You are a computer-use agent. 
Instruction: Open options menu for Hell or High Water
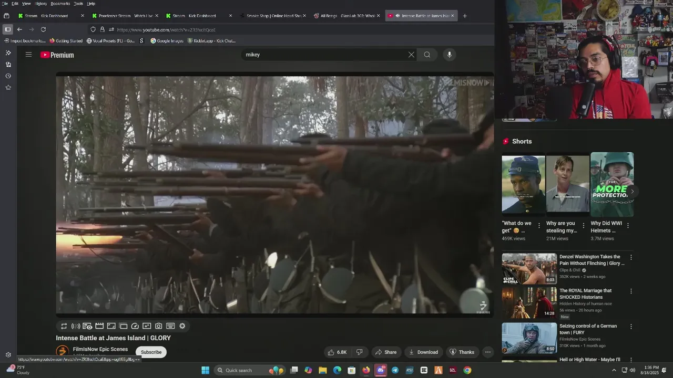[631, 360]
